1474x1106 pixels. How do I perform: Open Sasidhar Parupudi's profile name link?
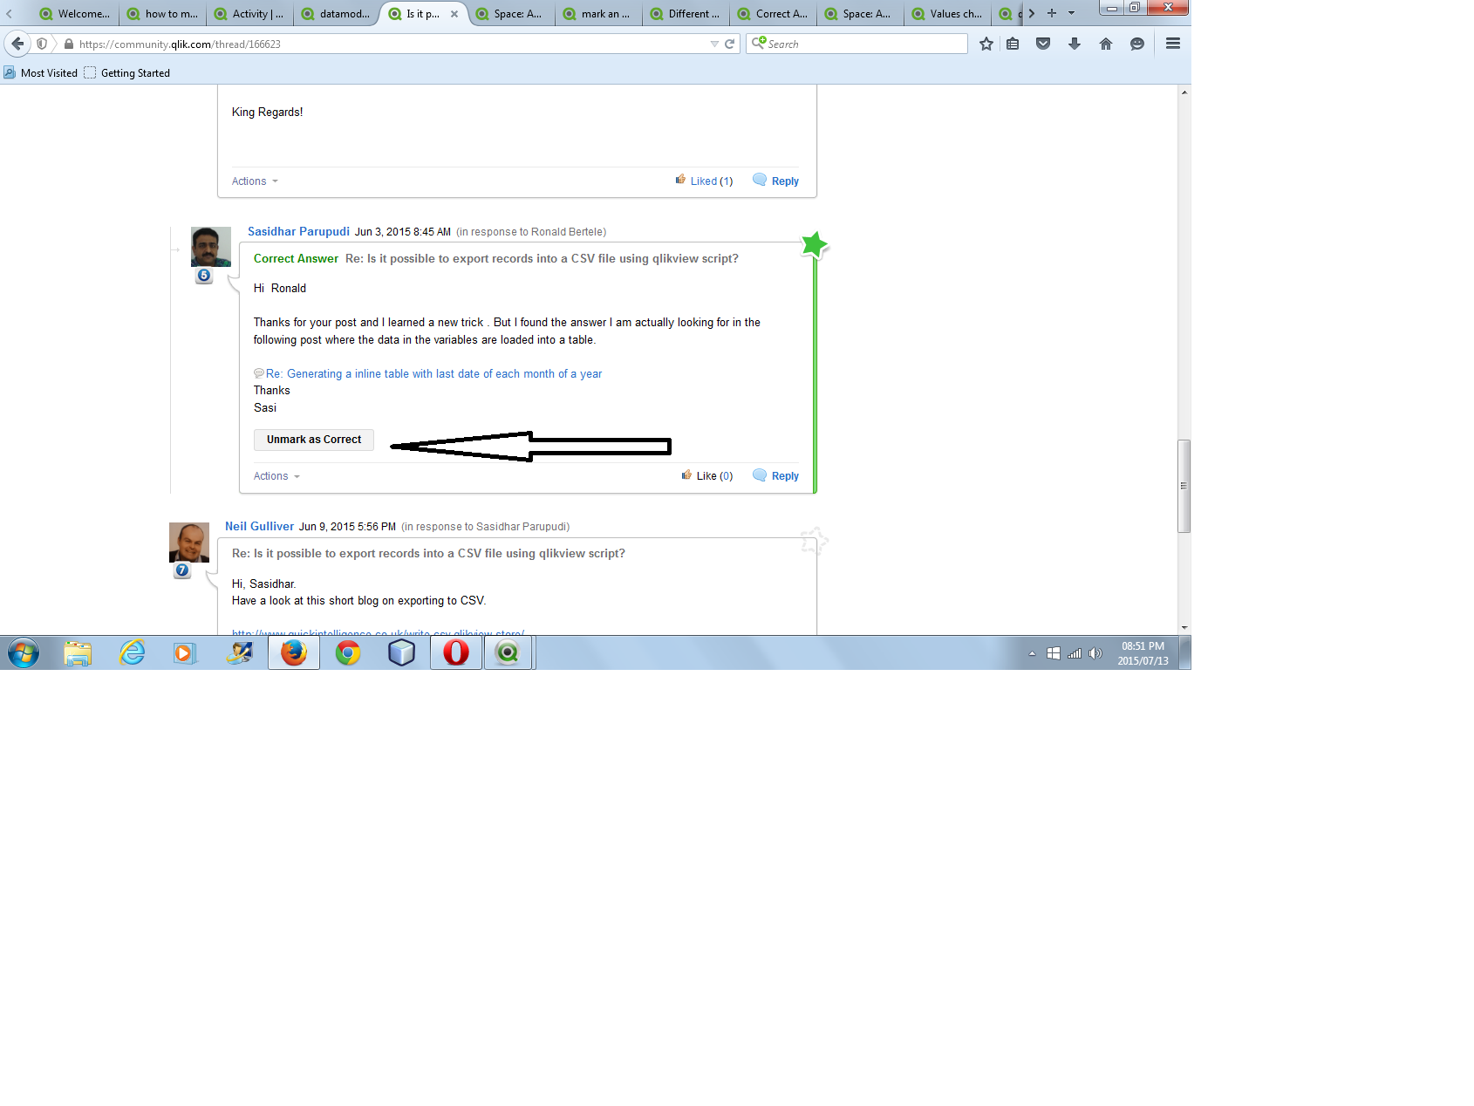coord(298,231)
